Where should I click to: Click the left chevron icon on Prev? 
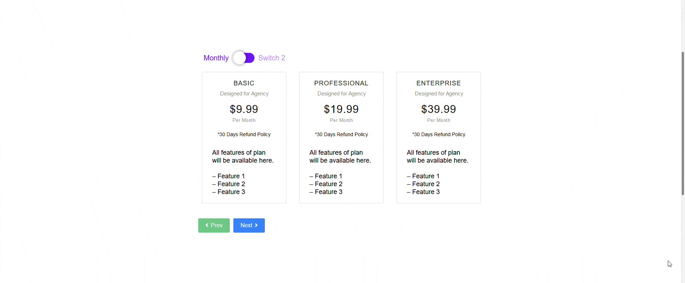tap(207, 225)
